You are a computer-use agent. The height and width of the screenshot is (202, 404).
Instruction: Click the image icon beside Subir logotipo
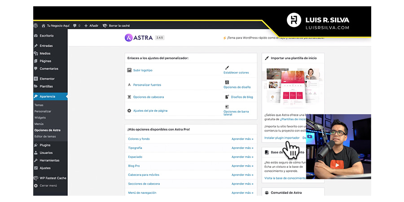(129, 70)
